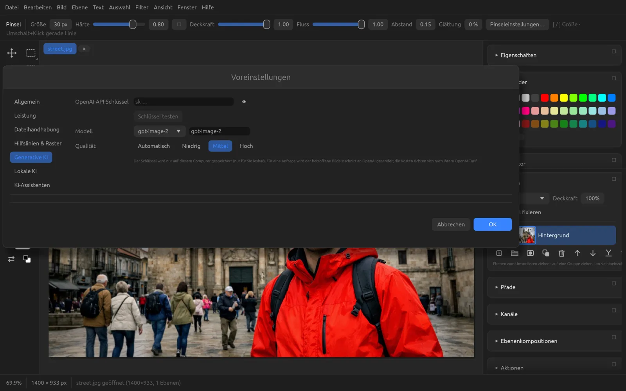626x391 pixels.
Task: Swap foreground and background colors icon
Action: [11, 259]
